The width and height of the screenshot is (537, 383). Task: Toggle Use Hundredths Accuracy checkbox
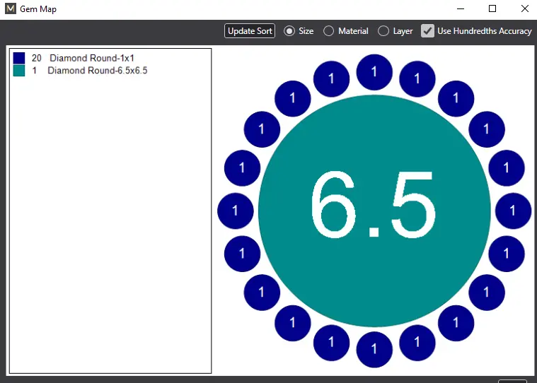[427, 31]
